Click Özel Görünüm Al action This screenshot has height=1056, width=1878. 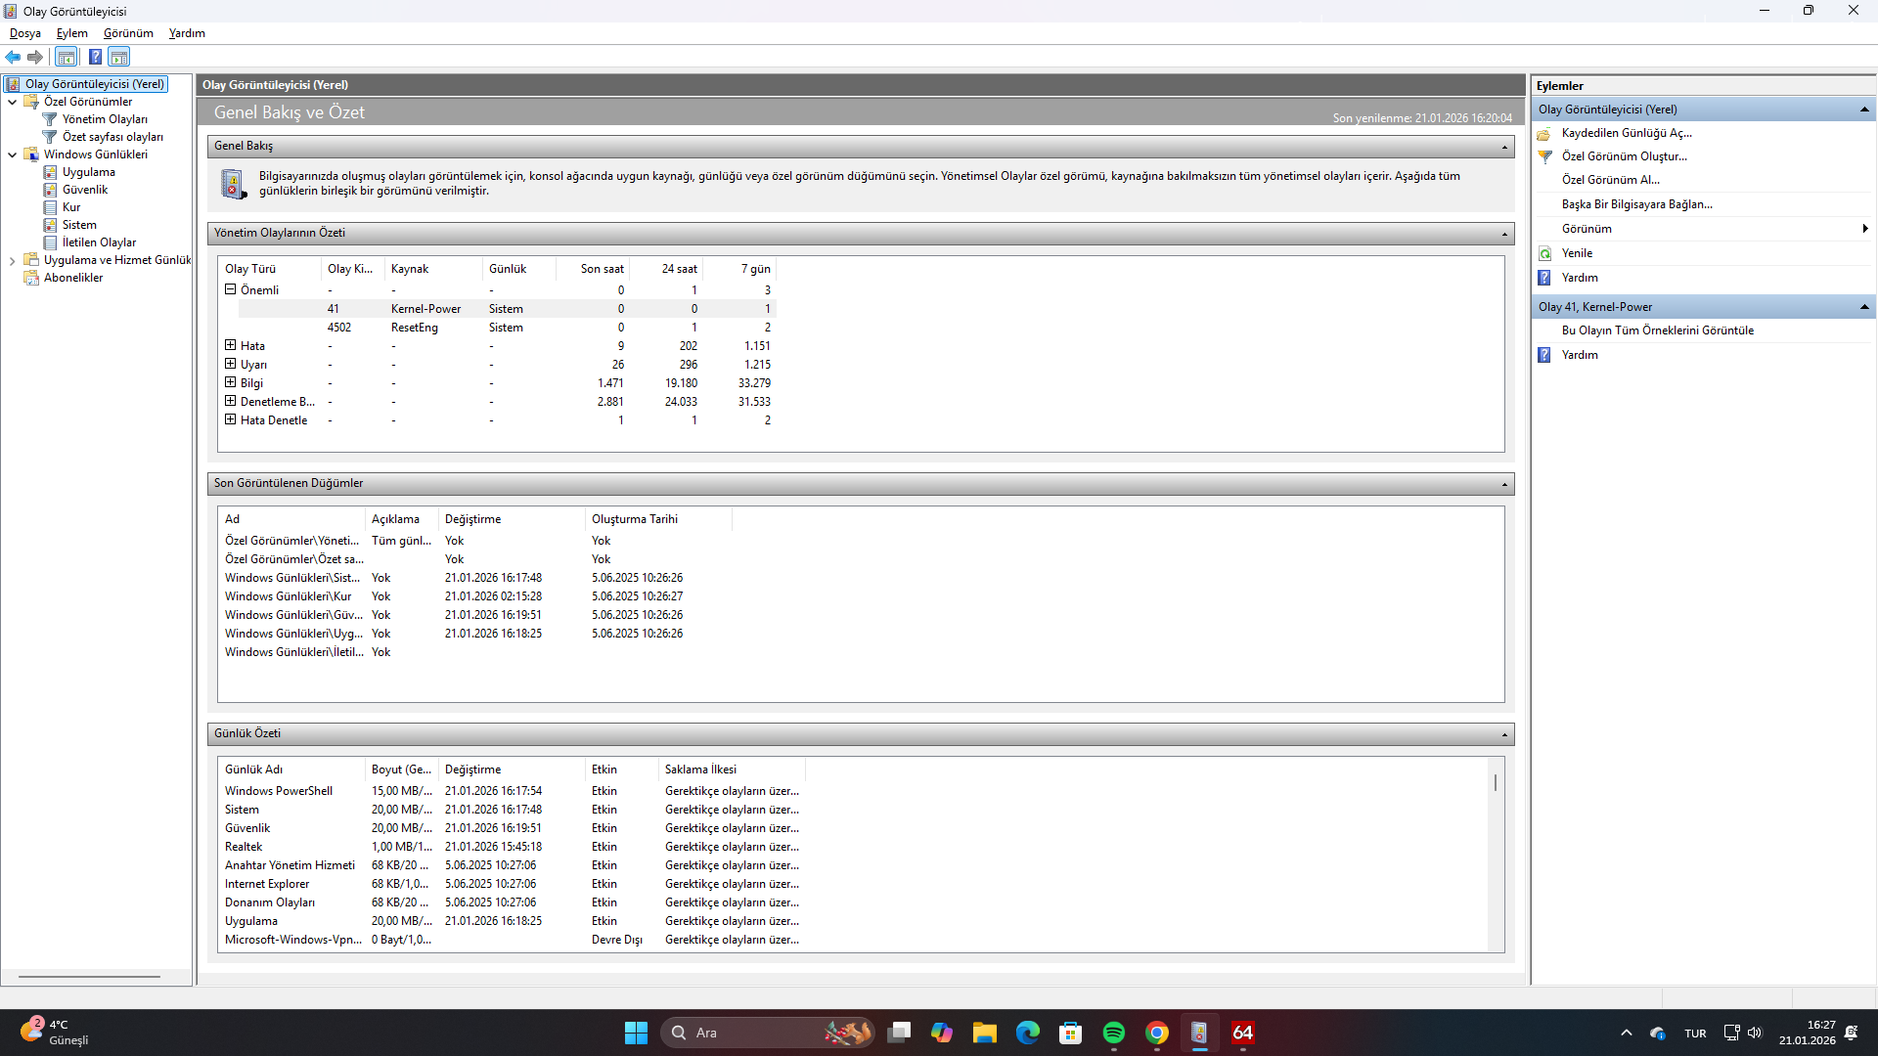(1610, 180)
